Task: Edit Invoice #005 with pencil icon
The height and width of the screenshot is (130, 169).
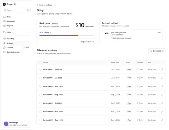Action: 162,103
